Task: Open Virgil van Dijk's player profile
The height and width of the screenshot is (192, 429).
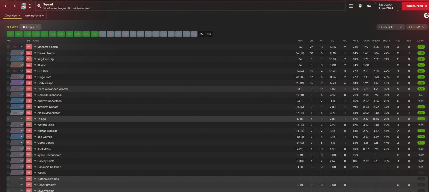Action: (46, 59)
